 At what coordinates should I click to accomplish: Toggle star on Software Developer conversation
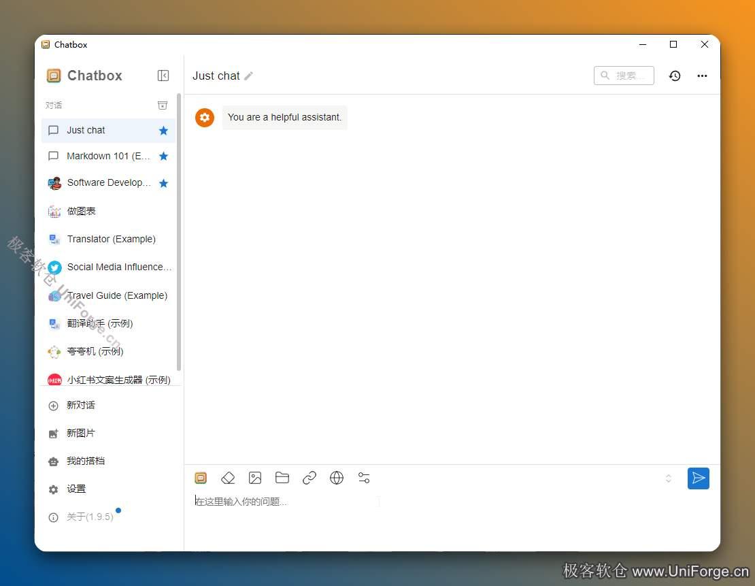click(164, 183)
